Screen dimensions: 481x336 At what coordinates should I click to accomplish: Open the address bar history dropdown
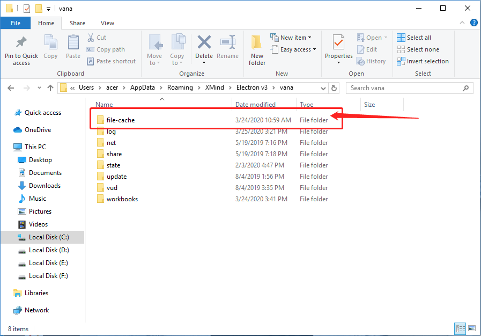323,87
